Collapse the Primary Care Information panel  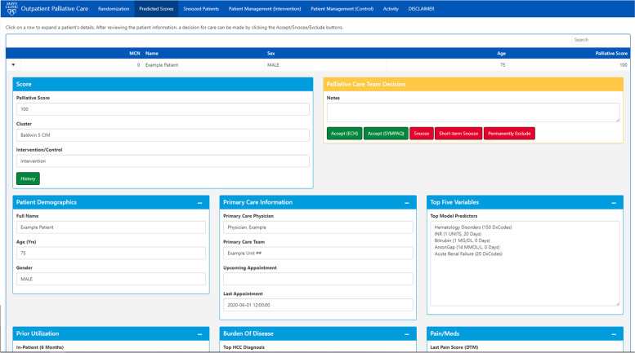point(407,202)
